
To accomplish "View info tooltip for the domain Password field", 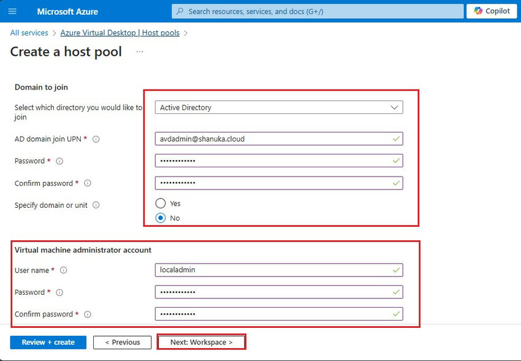I will click(59, 161).
